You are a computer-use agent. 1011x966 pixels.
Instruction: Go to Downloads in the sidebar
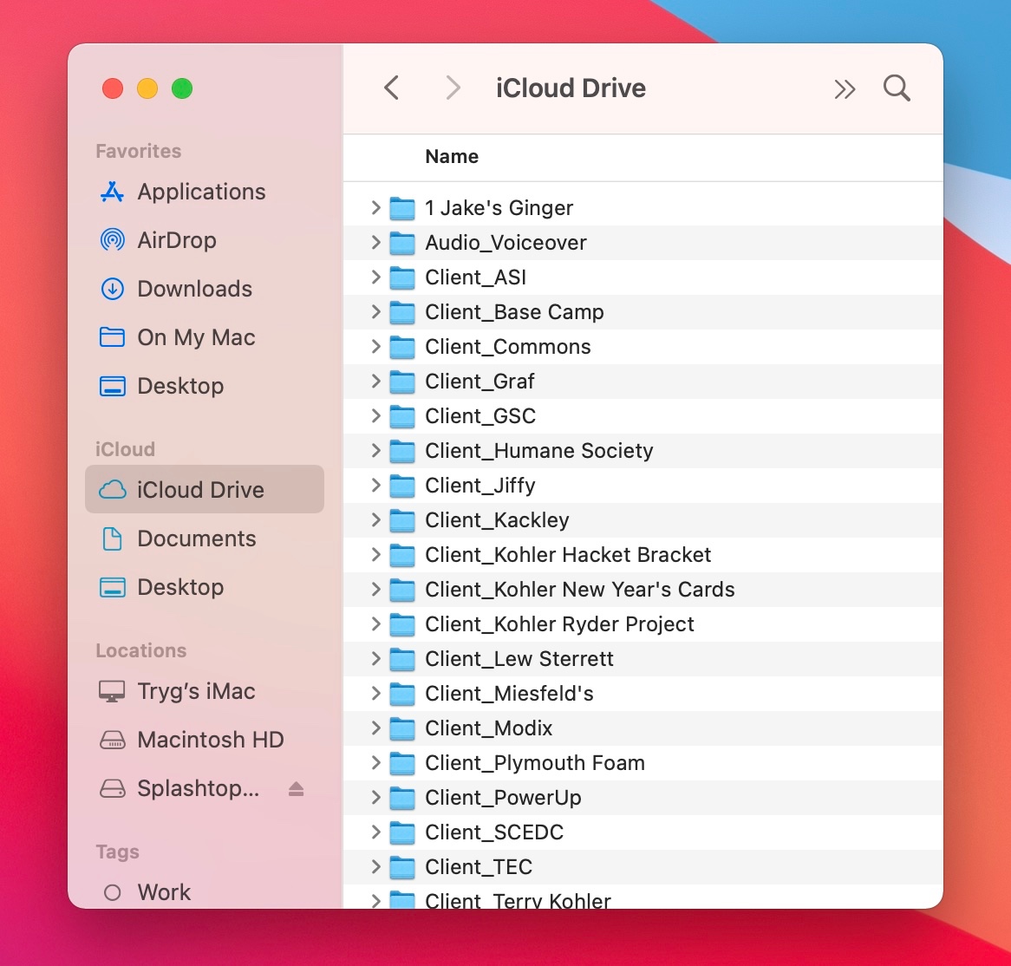point(205,288)
